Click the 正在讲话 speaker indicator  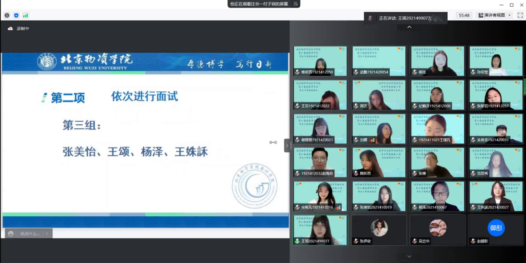pyautogui.click(x=405, y=18)
